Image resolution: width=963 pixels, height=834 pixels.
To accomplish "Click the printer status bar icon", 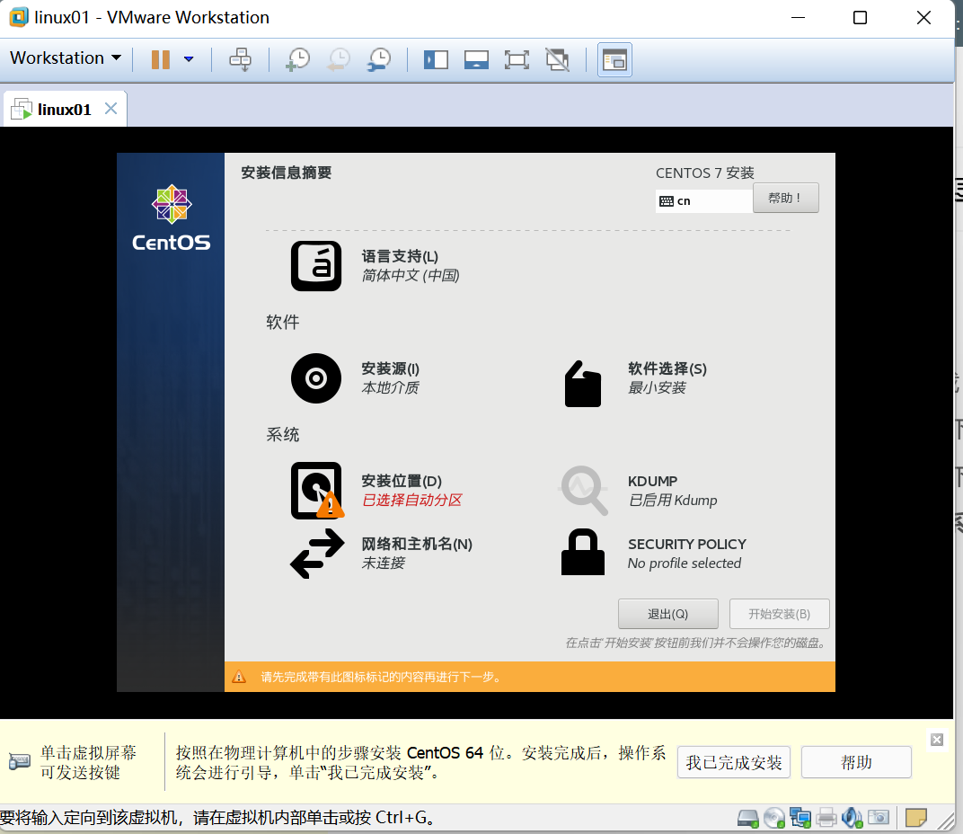I will pyautogui.click(x=826, y=818).
